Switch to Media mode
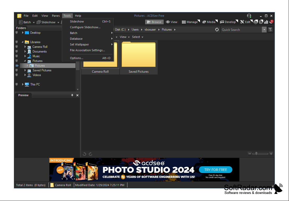The width and height of the screenshot is (289, 201). click(209, 22)
